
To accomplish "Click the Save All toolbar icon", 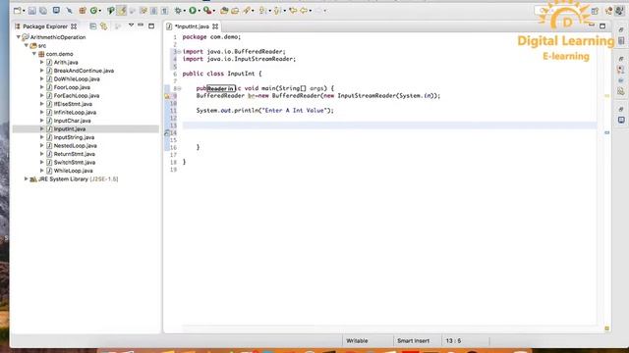I will click(43, 11).
